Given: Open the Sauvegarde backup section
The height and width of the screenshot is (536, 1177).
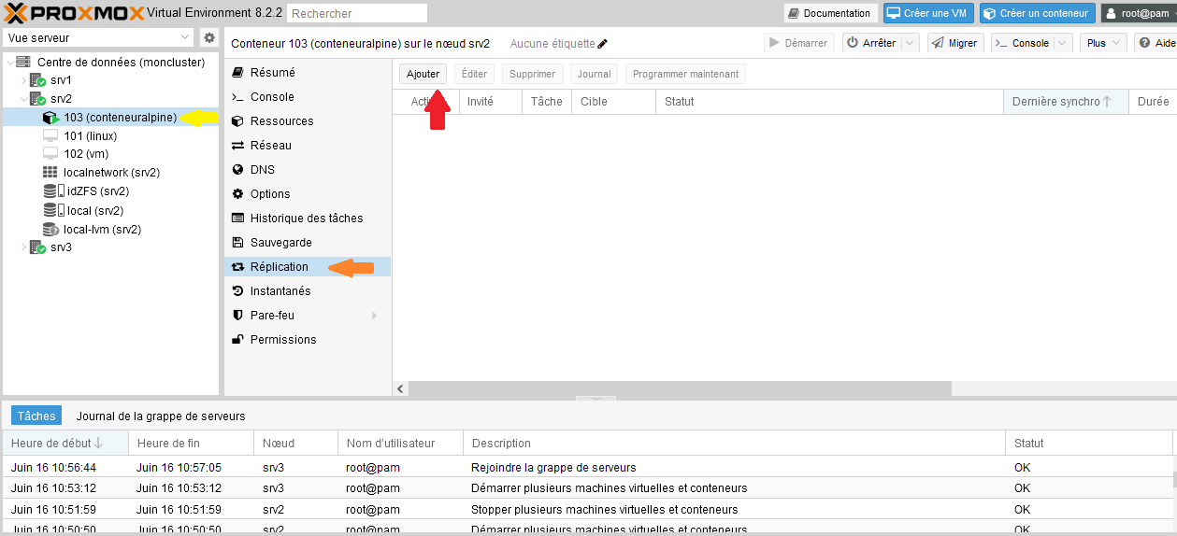Looking at the screenshot, I should coord(280,243).
